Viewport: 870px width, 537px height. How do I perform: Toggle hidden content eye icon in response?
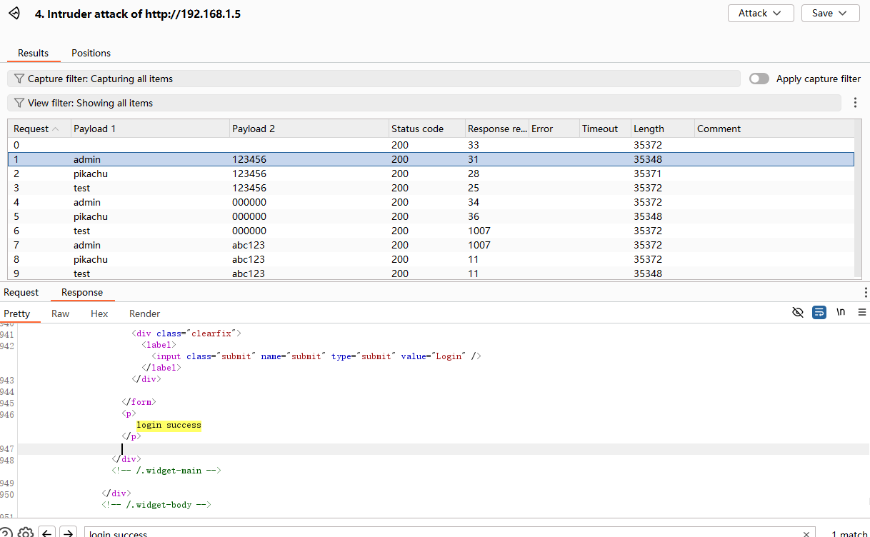(798, 313)
